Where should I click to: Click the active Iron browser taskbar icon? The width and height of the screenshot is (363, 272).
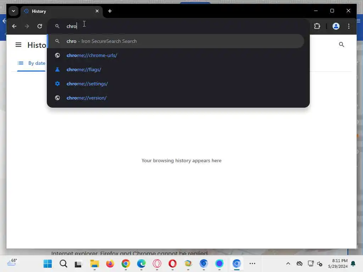[x=236, y=263]
